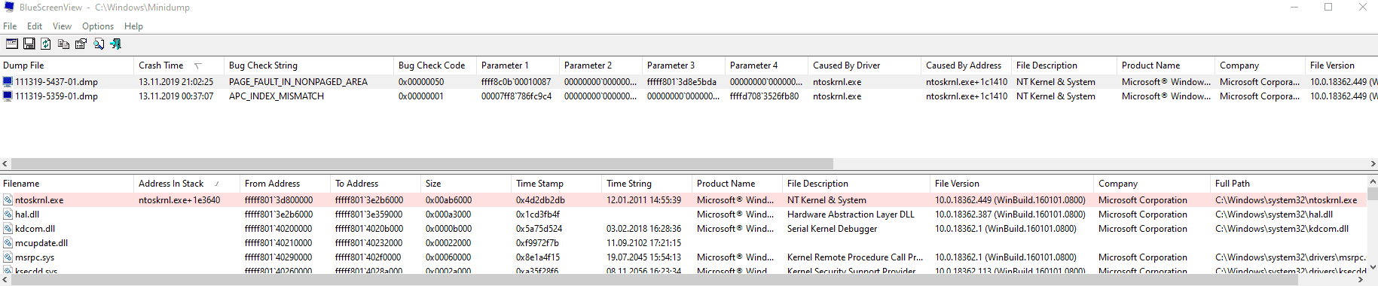
Task: Click the Find magnifier toolbar icon
Action: (98, 44)
